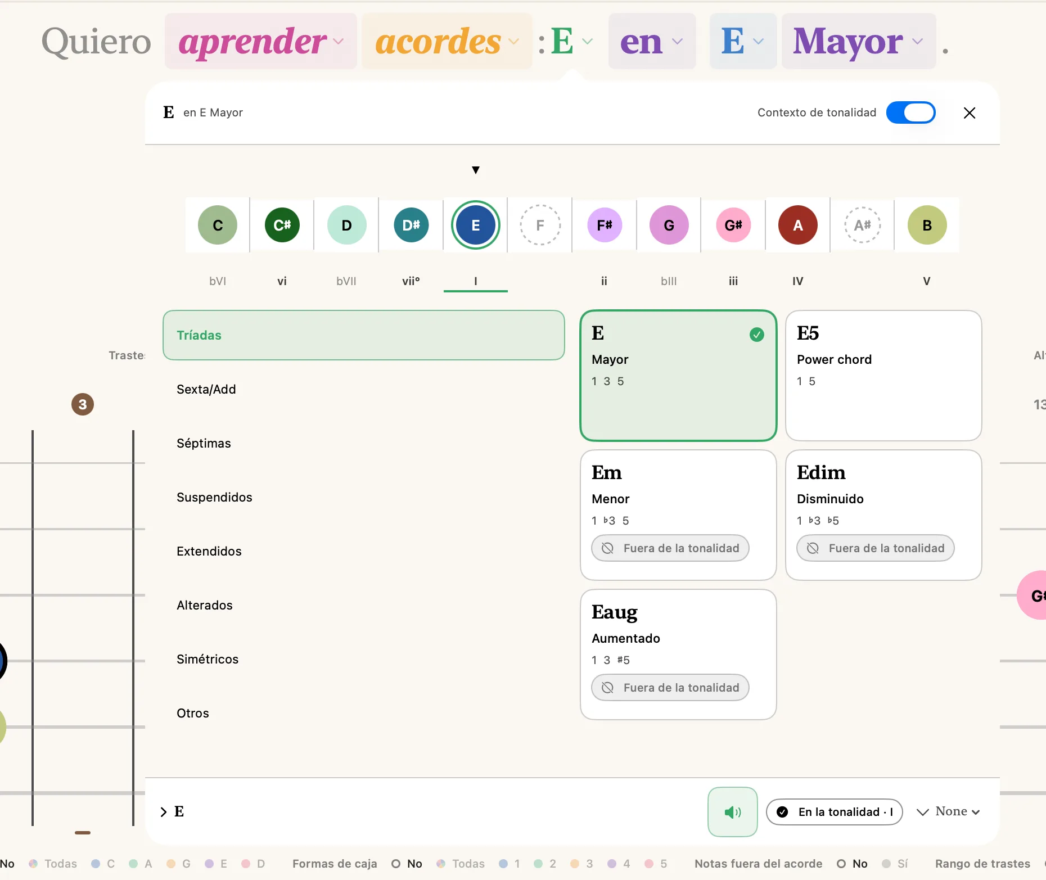Viewport: 1046px width, 880px height.
Task: Select the B root note circle
Action: (927, 225)
